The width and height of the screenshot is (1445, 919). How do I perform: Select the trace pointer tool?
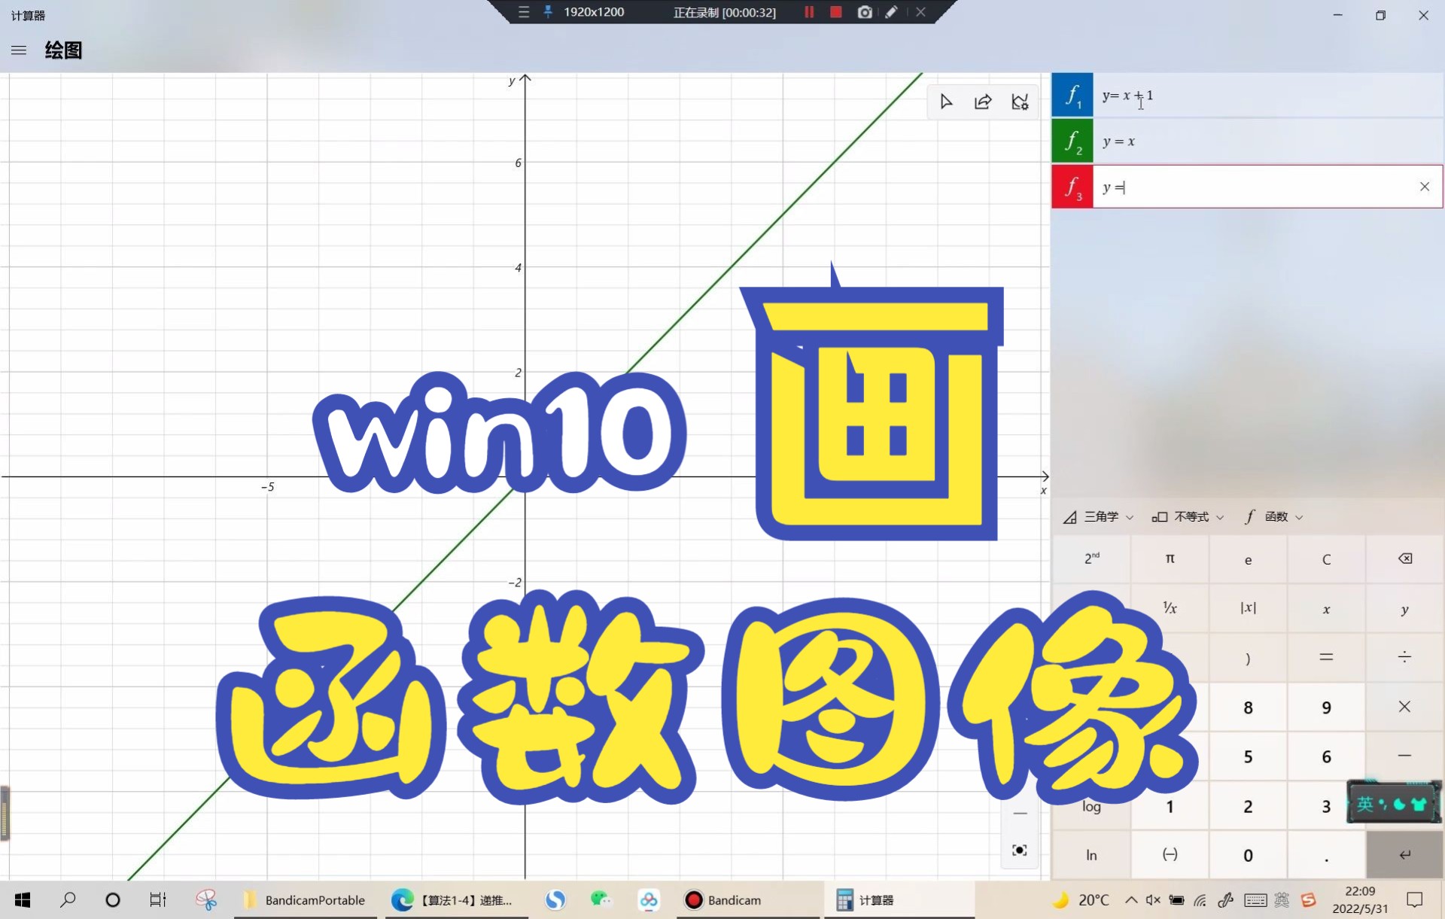(946, 102)
